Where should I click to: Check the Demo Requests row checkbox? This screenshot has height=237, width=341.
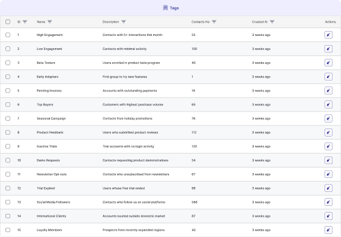coord(8,160)
